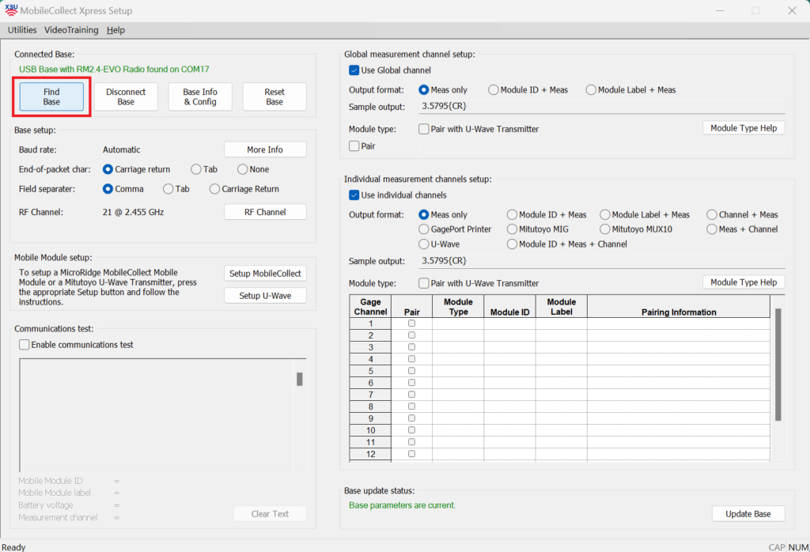Click the Find Base button
810x552 pixels.
51,96
